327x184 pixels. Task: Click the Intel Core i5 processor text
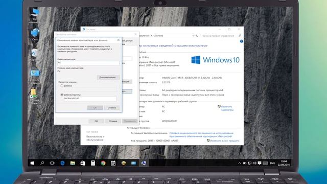coord(192,78)
